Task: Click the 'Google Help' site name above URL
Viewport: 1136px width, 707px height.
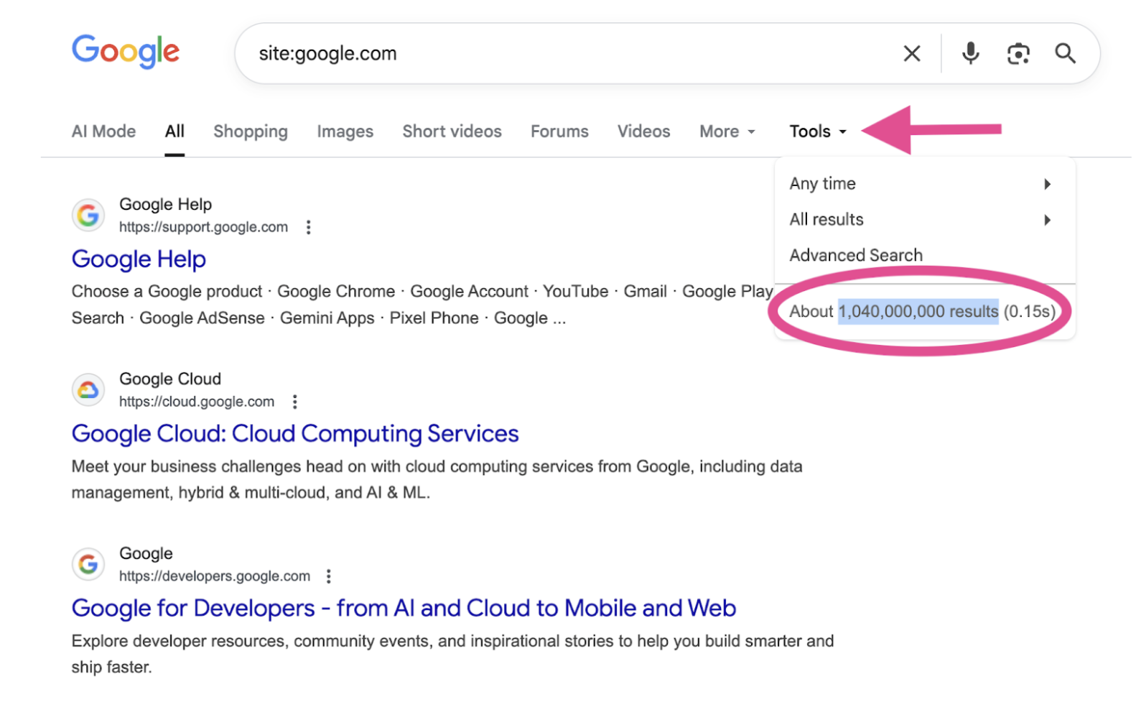Action: point(165,204)
